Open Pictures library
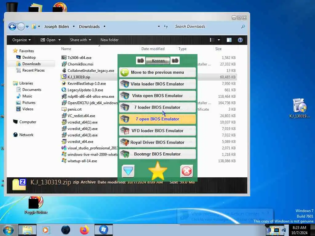The height and width of the screenshot is (236, 315). pyautogui.click(x=29, y=103)
